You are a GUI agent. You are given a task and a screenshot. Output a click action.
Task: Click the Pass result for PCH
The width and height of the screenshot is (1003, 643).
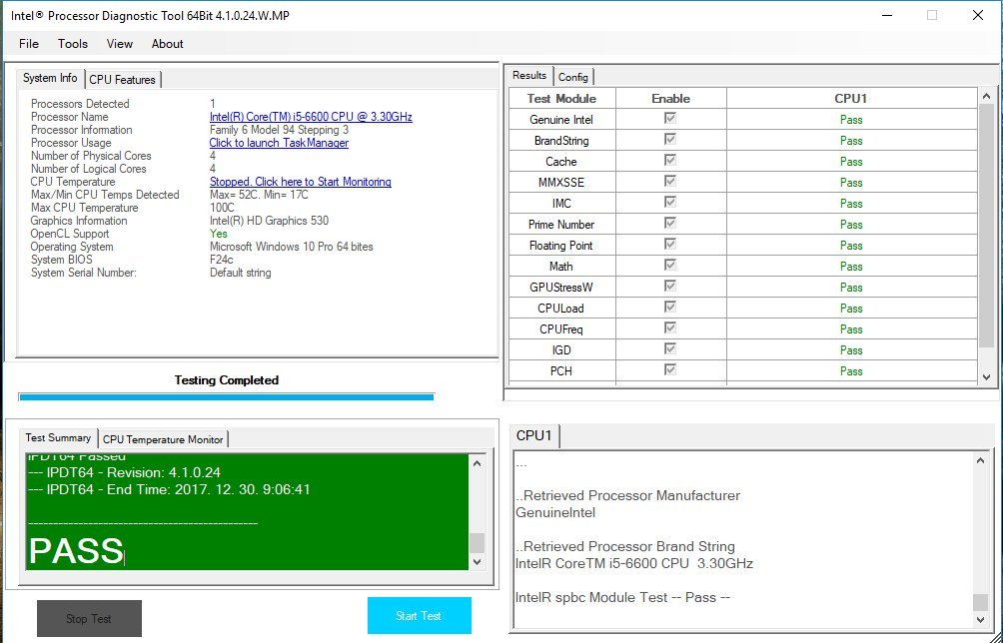click(851, 371)
